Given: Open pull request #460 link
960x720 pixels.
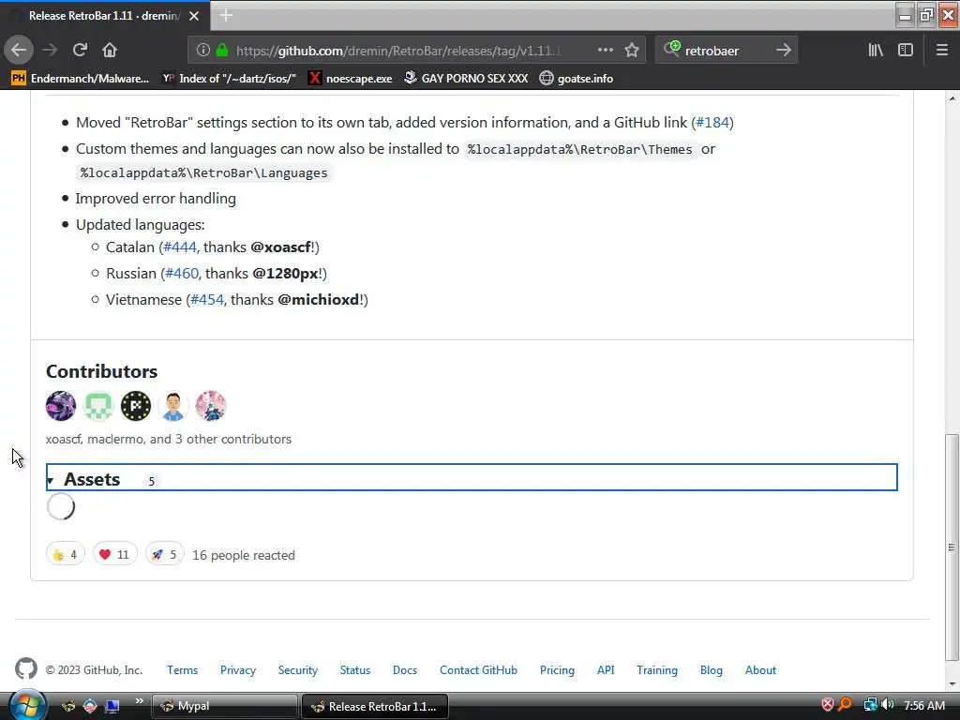Looking at the screenshot, I should (182, 274).
